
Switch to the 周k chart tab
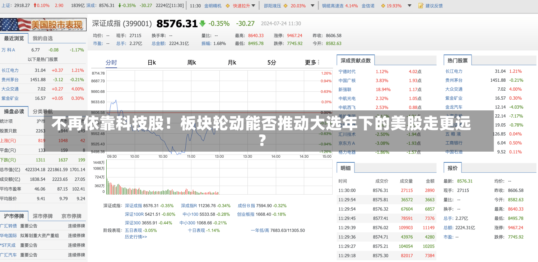pyautogui.click(x=191, y=62)
